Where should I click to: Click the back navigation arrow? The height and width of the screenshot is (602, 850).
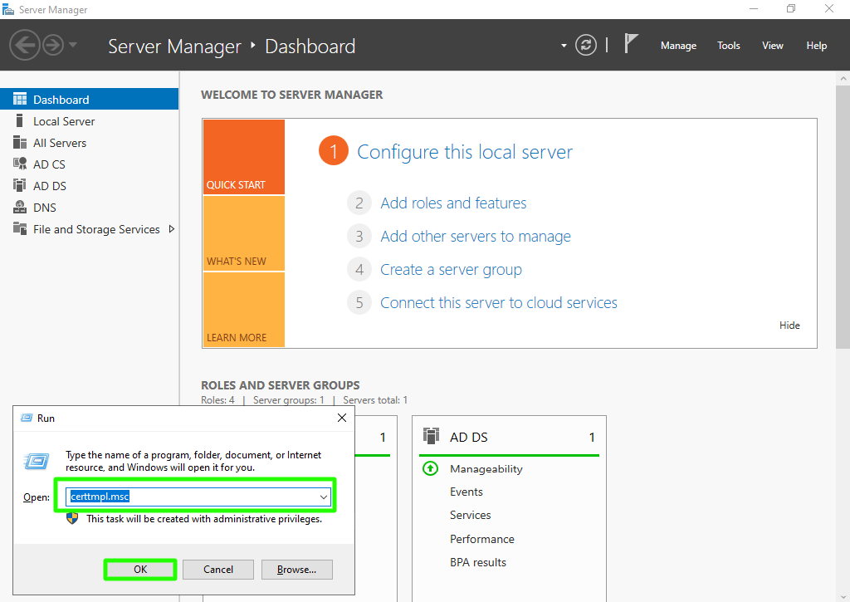25,45
